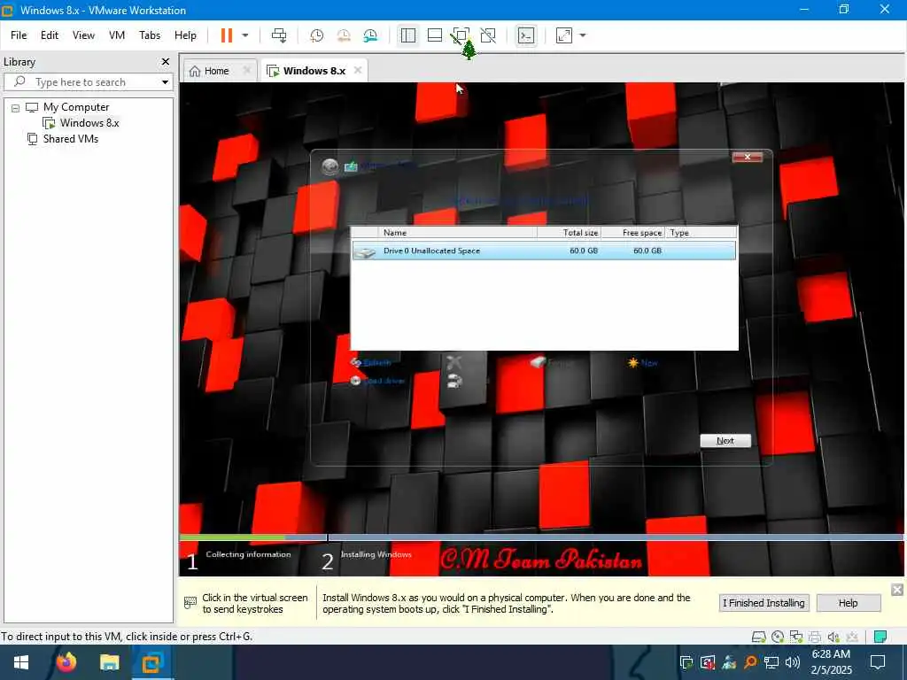Close the Windows 8.x tab
Viewport: 907px width, 680px height.
358,70
